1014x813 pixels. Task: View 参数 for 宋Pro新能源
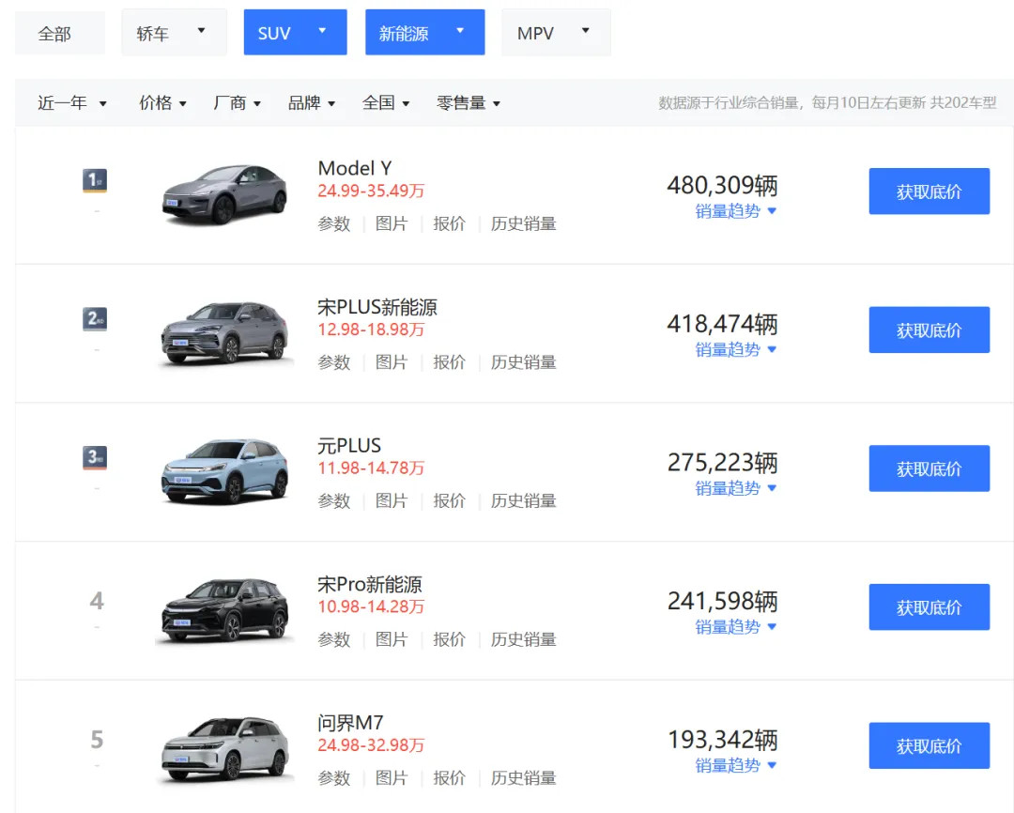click(333, 639)
